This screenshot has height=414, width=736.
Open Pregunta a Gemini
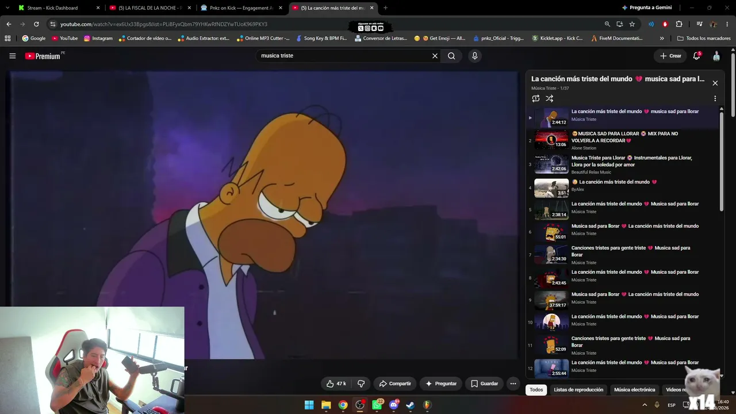coord(646,8)
